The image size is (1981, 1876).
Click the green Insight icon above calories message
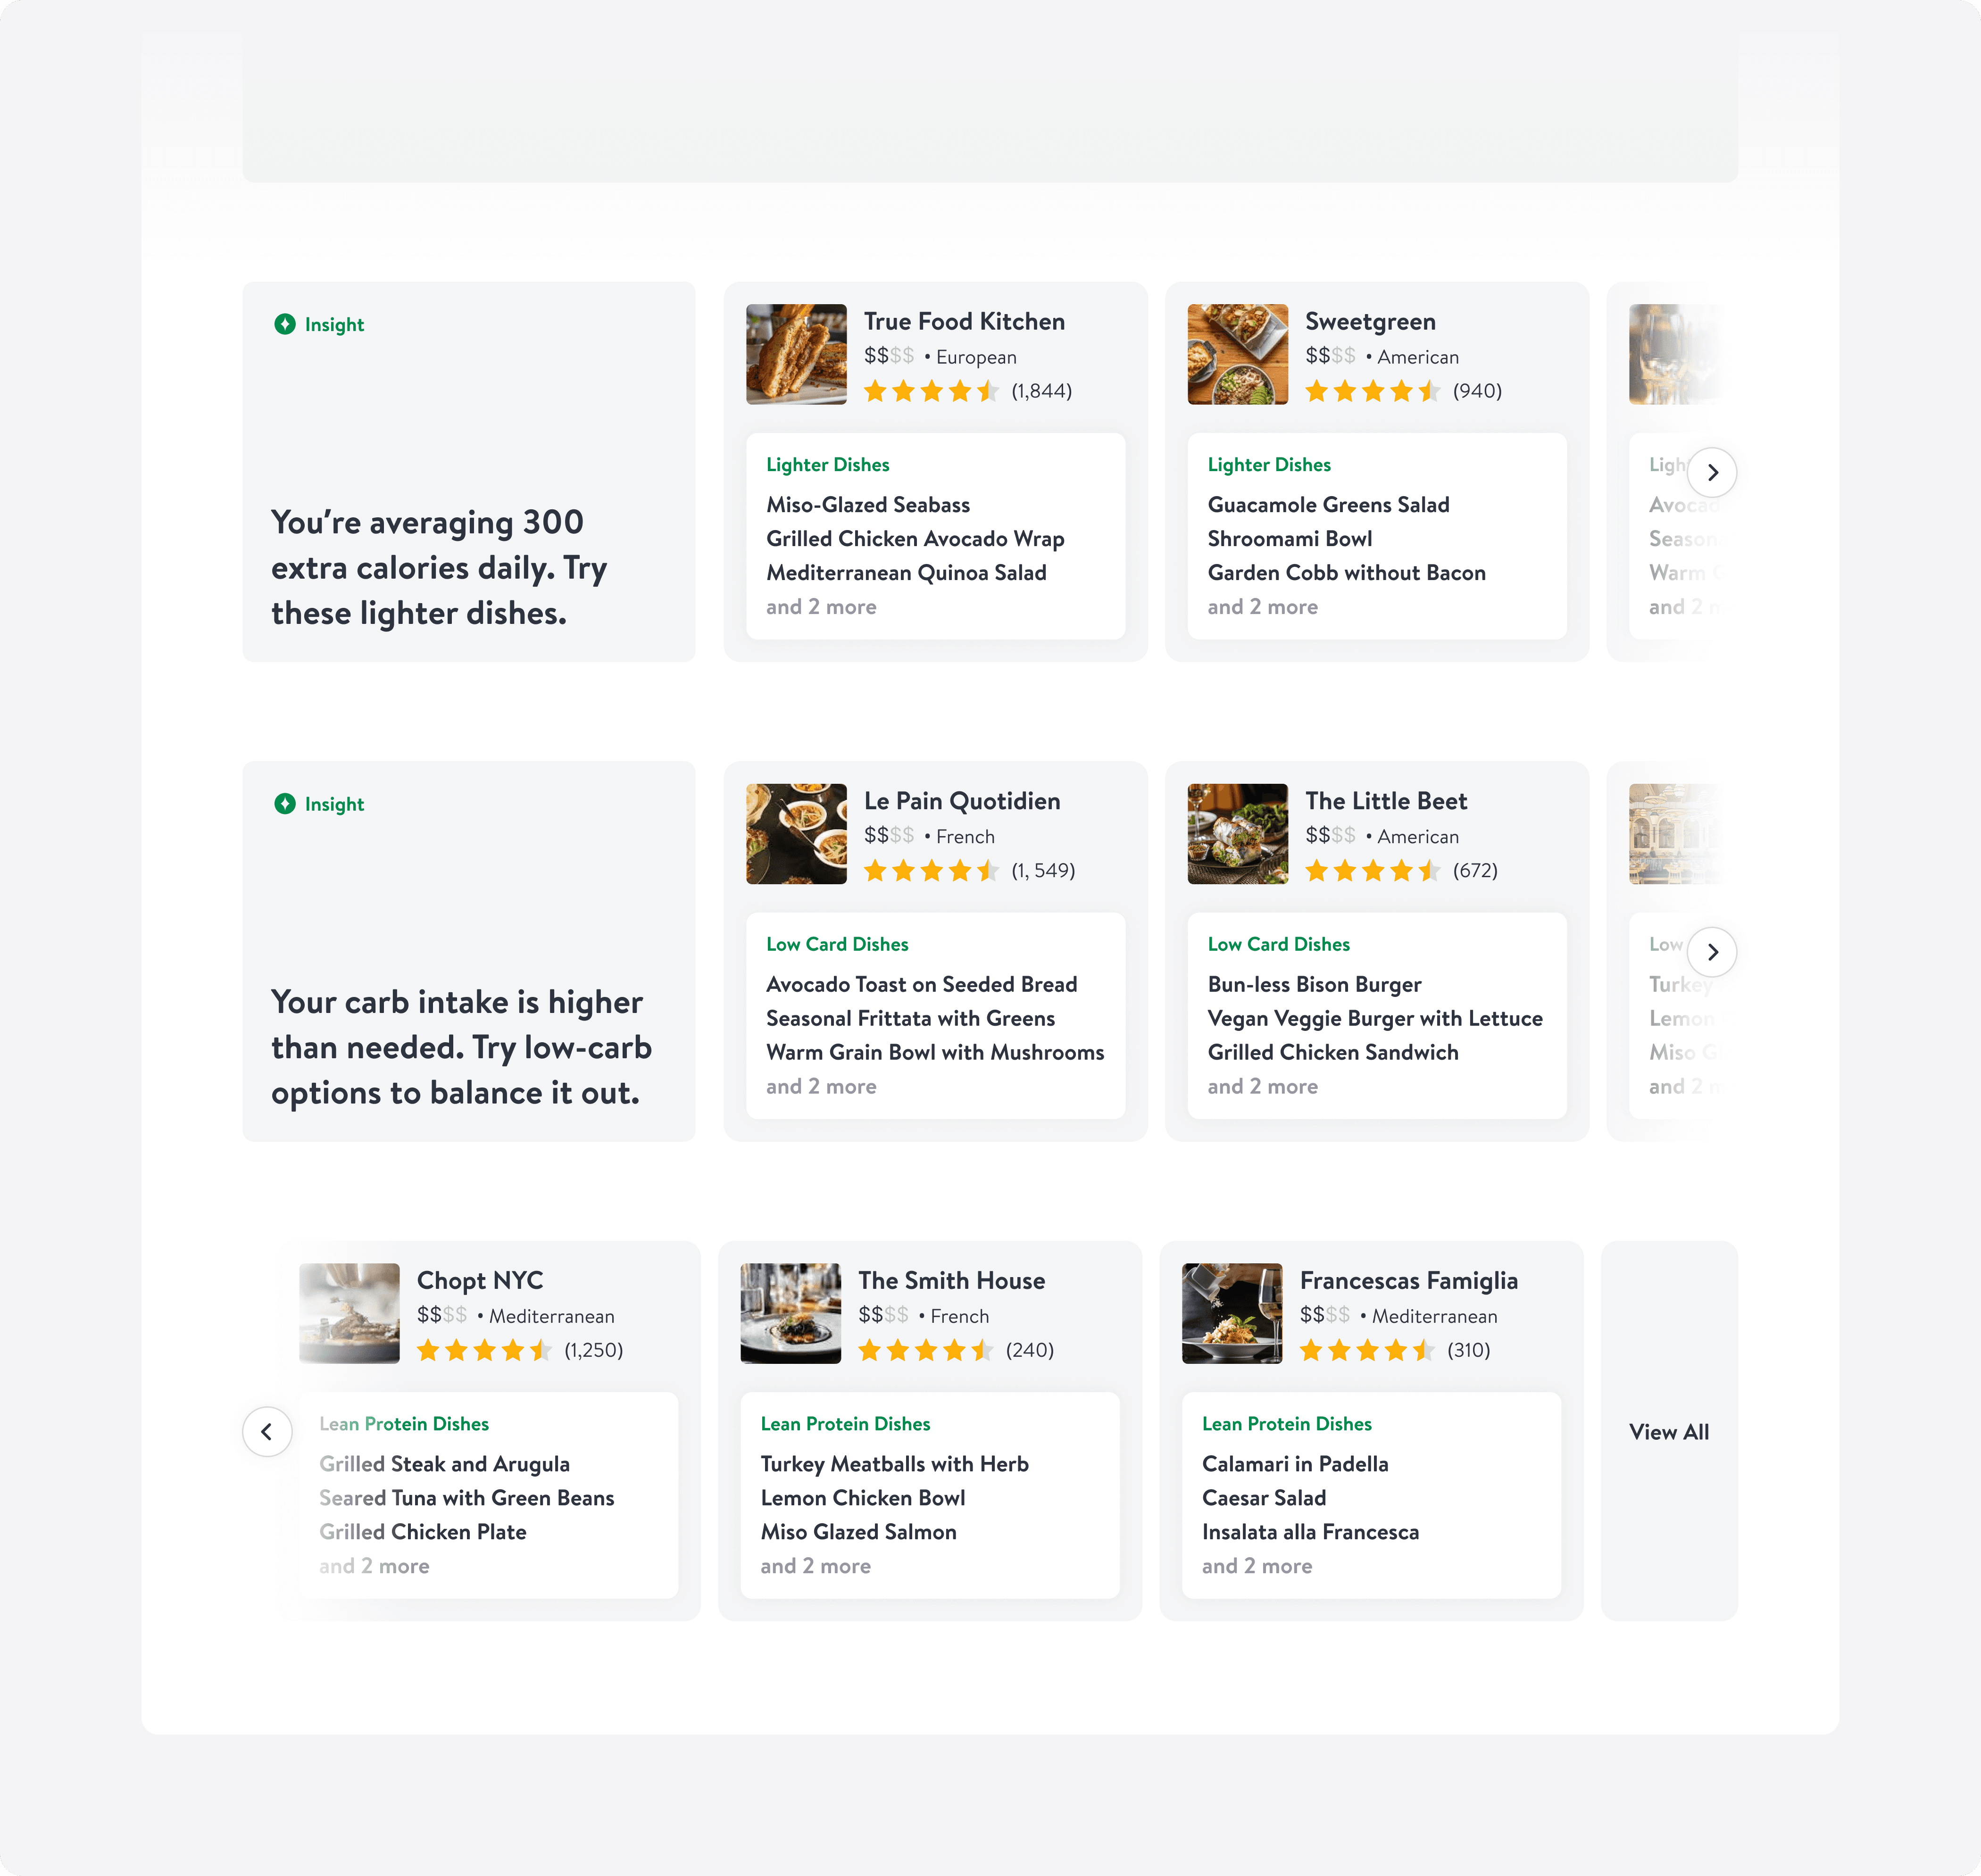click(285, 324)
